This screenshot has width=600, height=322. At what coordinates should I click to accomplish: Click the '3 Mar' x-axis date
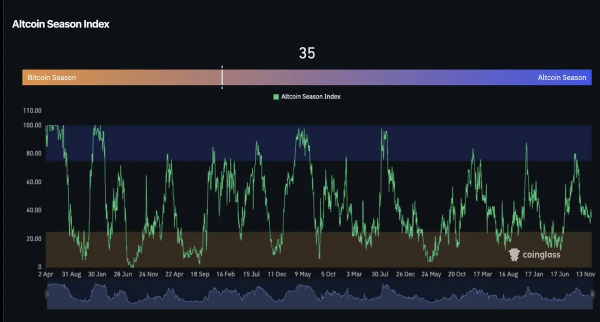pos(354,274)
